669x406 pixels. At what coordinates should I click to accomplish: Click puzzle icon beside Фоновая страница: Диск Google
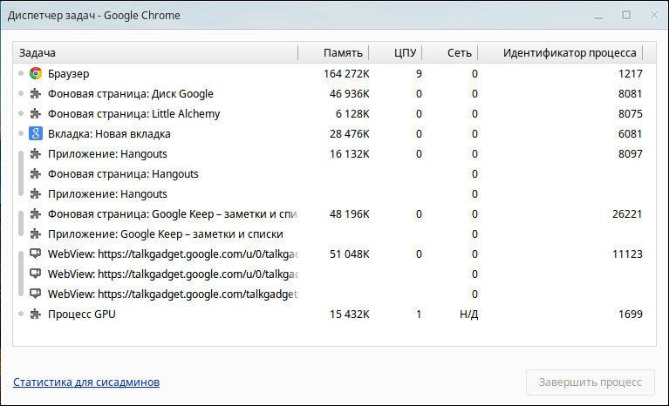[x=36, y=94]
